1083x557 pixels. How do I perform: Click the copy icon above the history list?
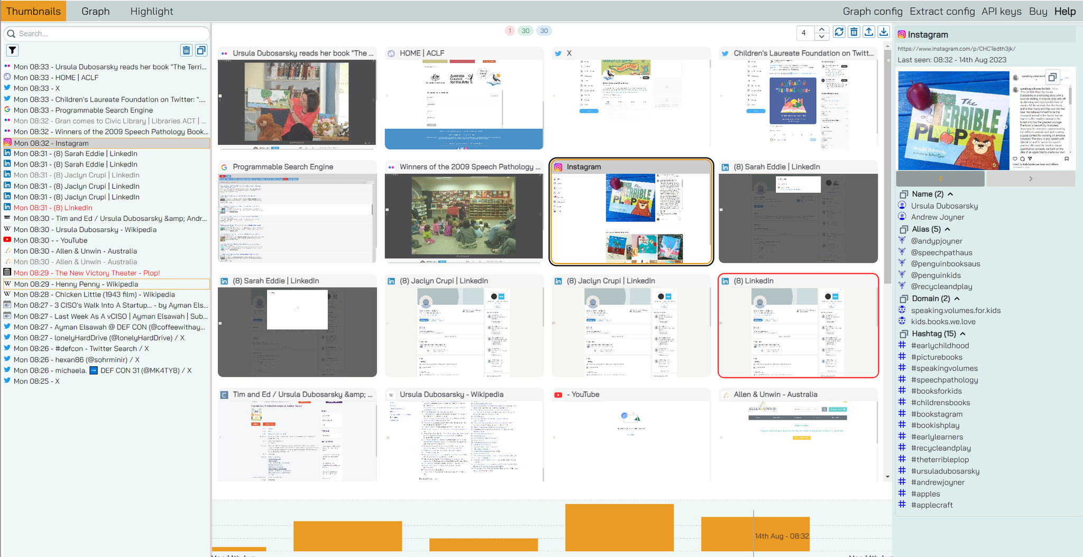pyautogui.click(x=201, y=50)
